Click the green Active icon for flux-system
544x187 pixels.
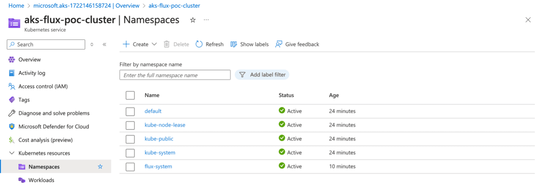pos(282,166)
